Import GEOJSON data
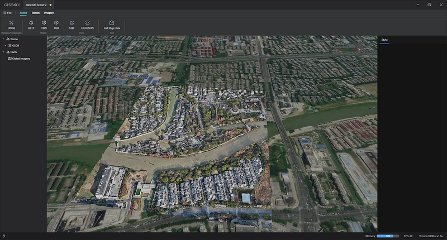This screenshot has height=240, width=447. pos(87,25)
